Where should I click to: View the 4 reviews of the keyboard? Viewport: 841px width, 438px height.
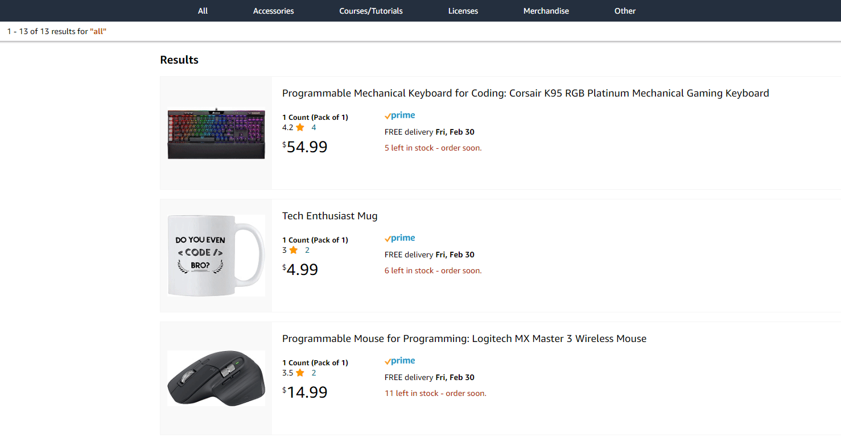point(314,128)
